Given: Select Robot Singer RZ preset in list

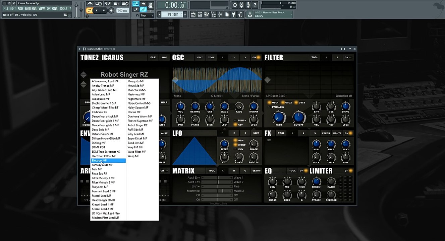Looking at the screenshot, I should click(x=137, y=125).
